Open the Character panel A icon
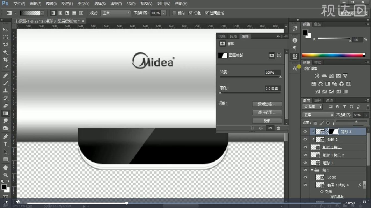371x208 pixels. point(295,68)
